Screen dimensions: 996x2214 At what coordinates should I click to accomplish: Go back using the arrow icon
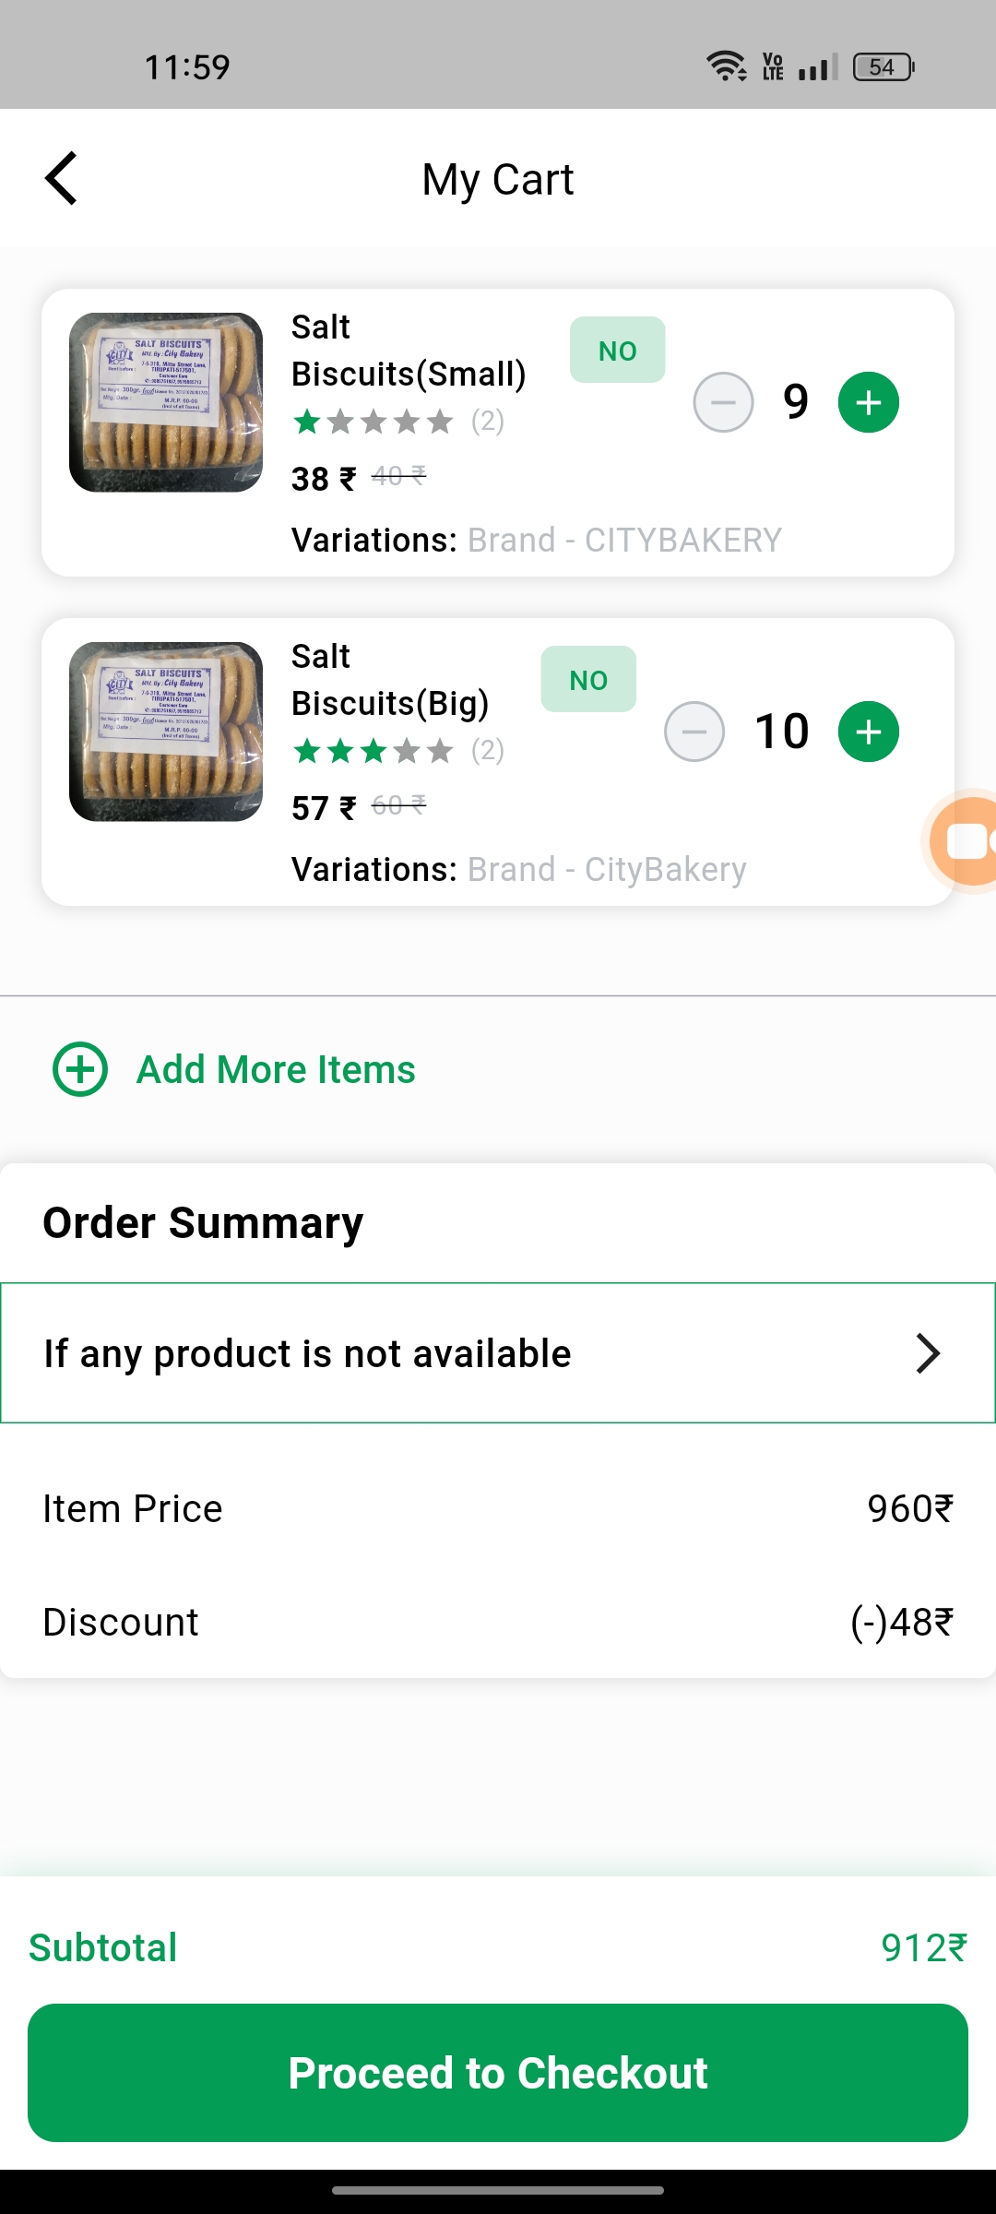(x=61, y=178)
